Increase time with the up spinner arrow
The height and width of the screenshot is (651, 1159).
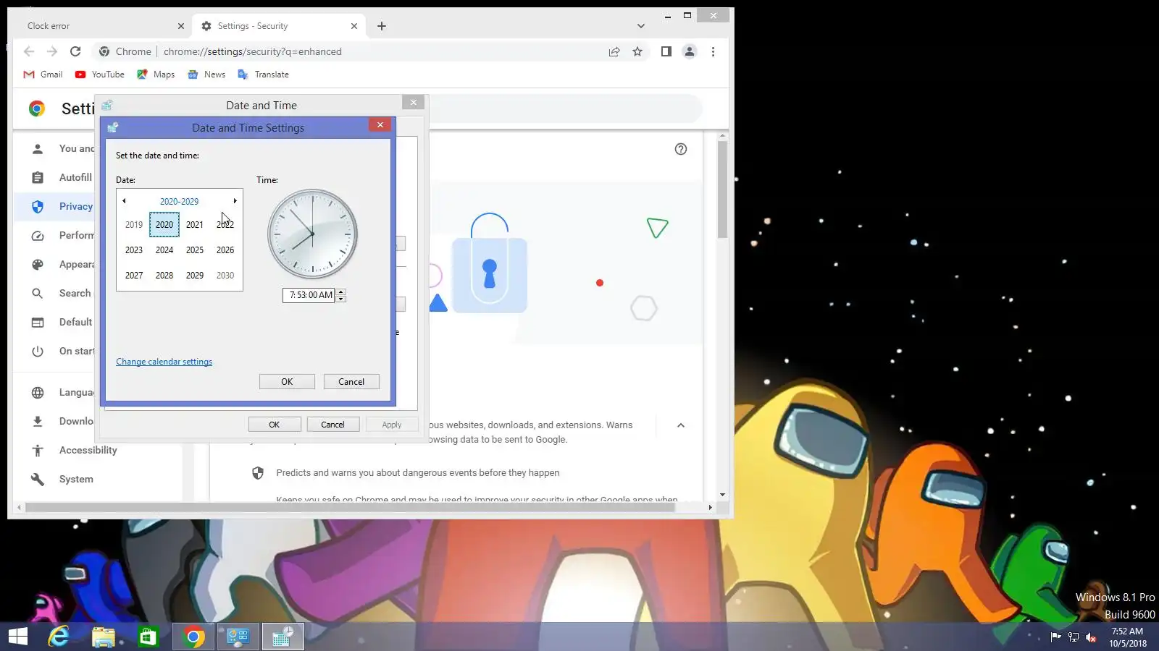click(x=341, y=292)
